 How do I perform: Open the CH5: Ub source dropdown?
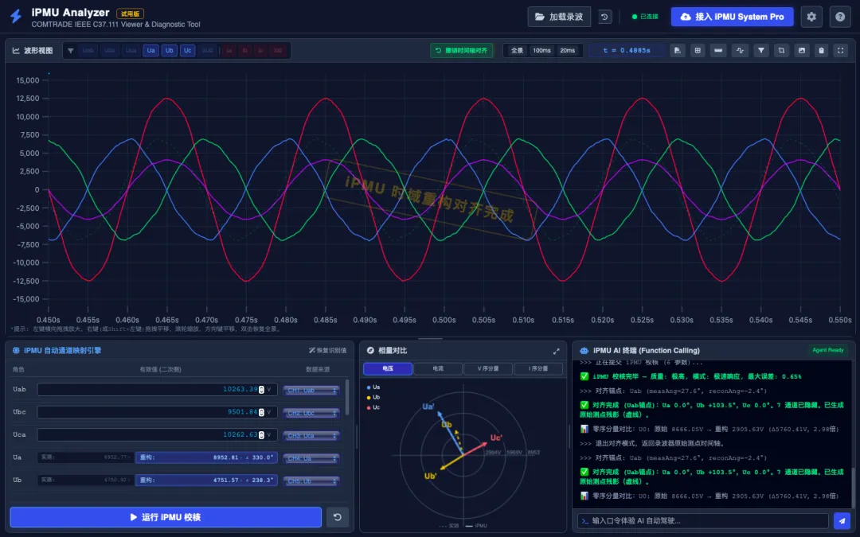[311, 481]
